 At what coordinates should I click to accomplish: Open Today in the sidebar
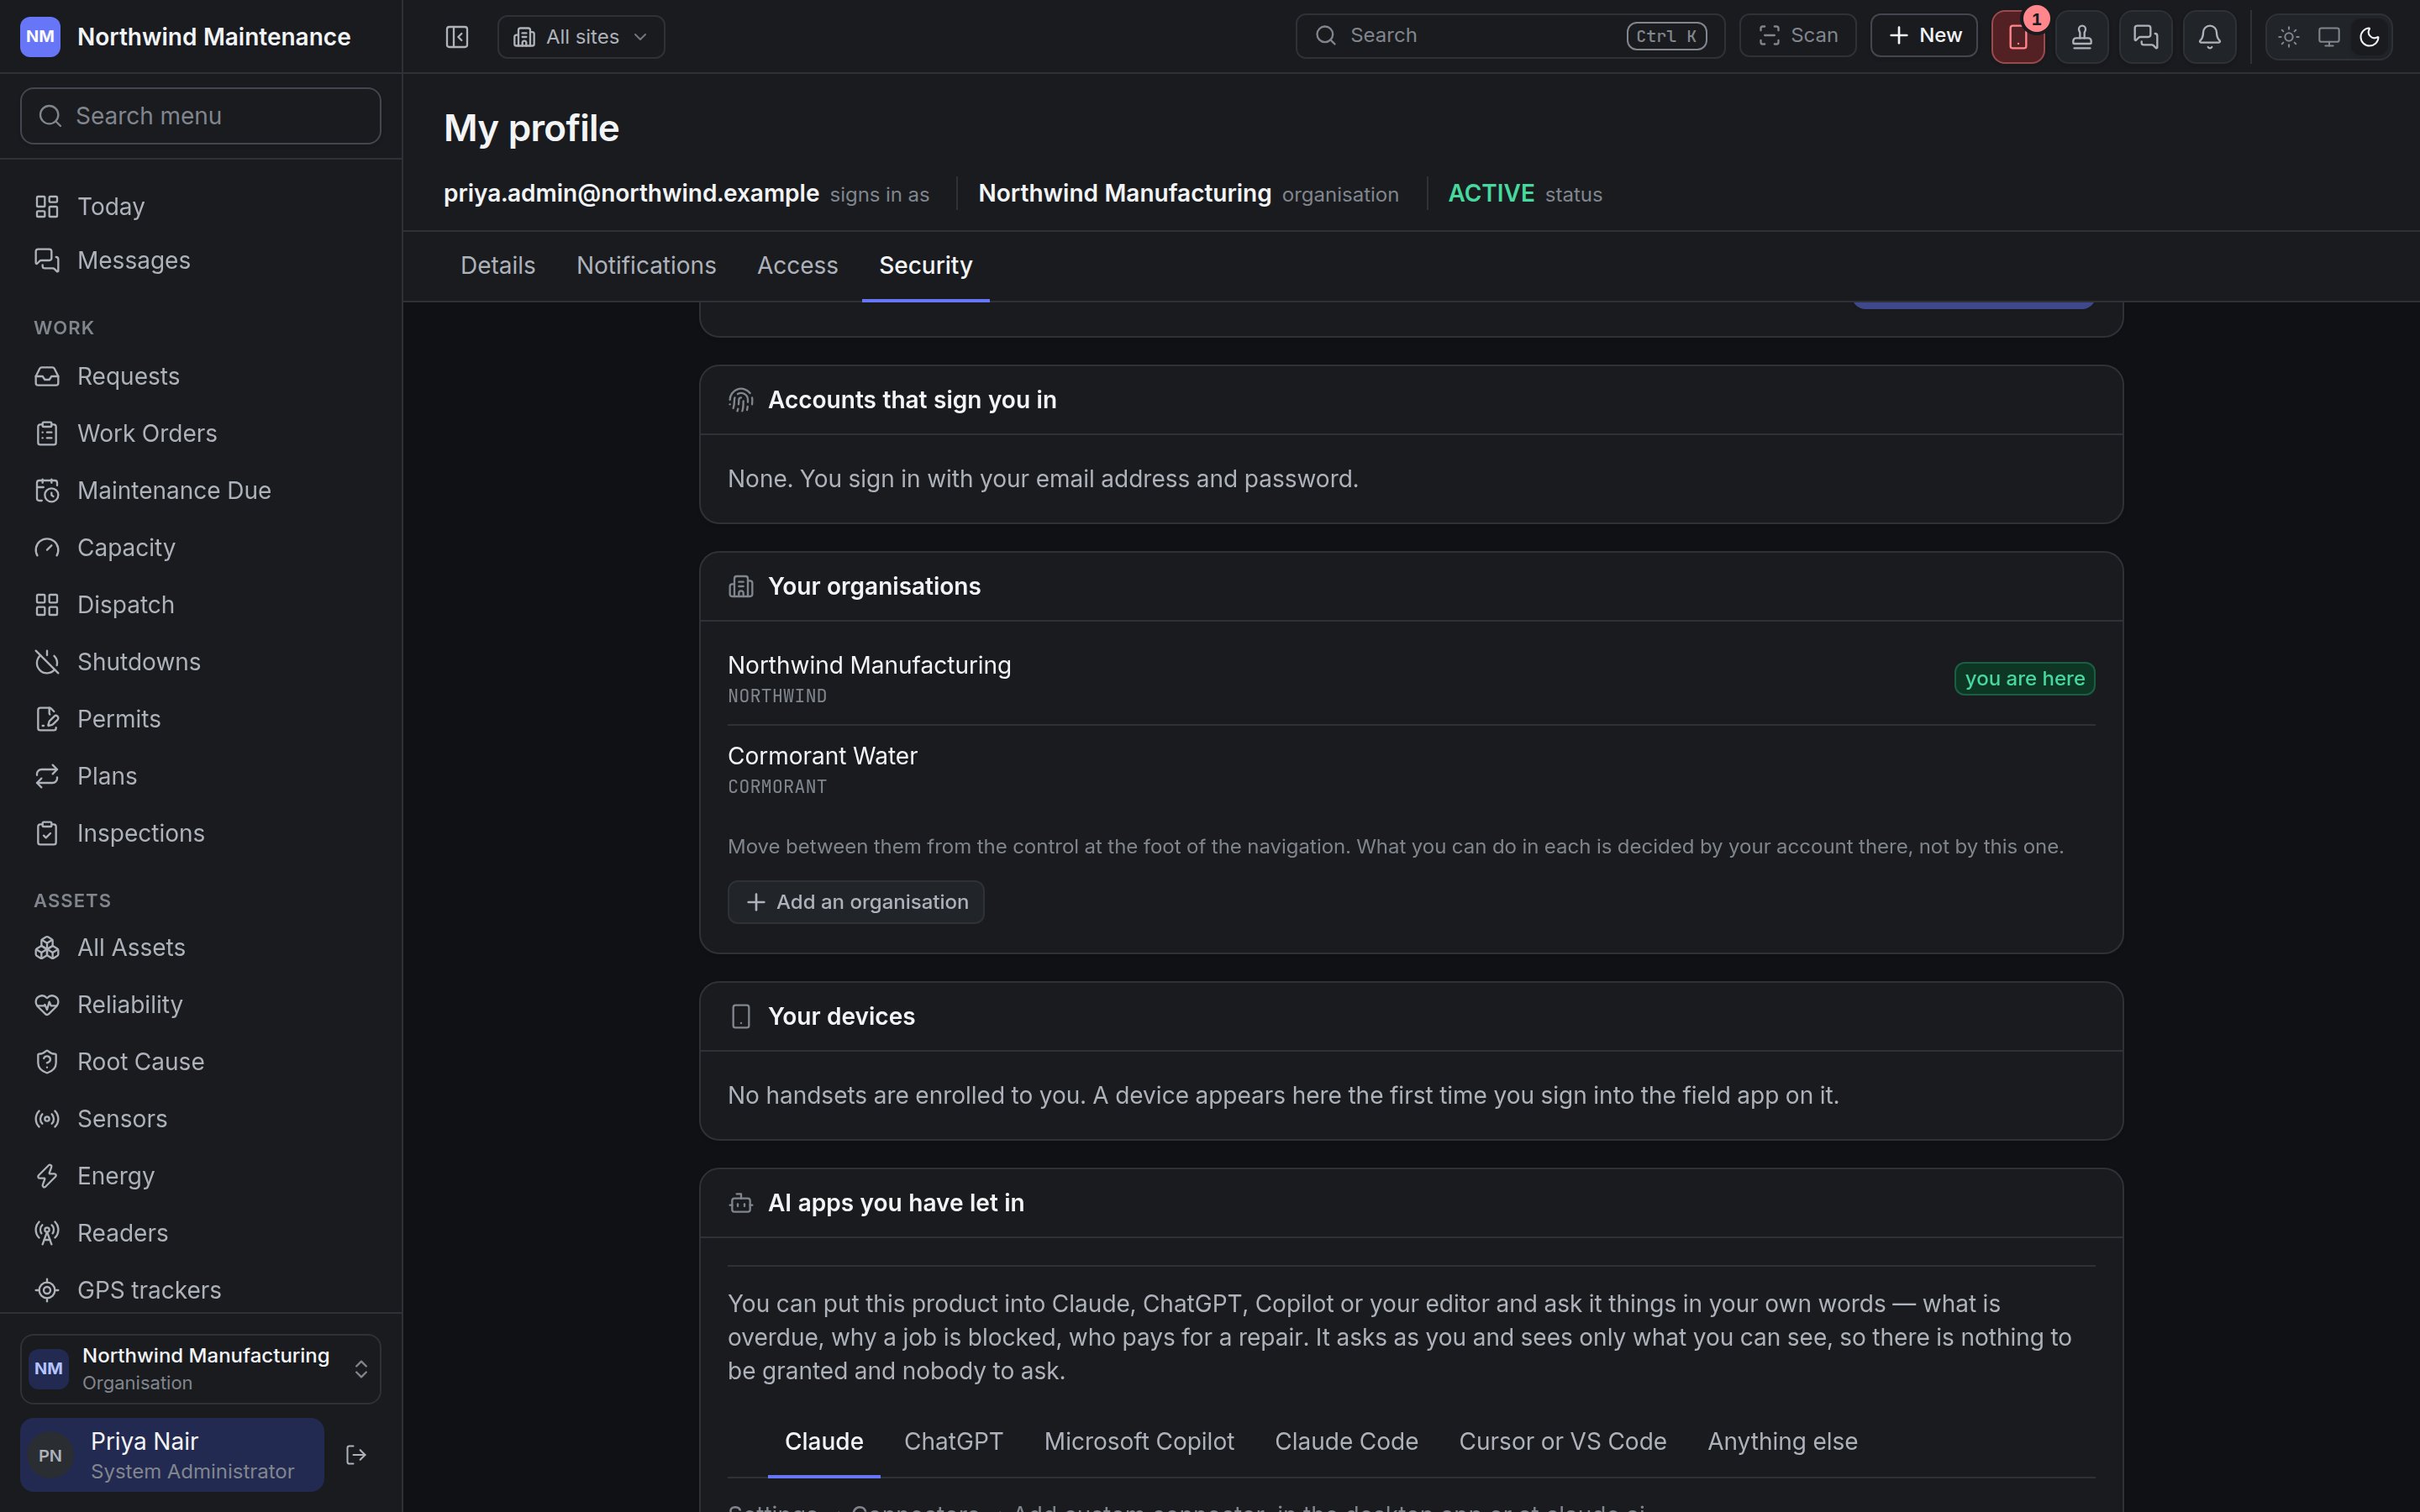click(x=200, y=206)
